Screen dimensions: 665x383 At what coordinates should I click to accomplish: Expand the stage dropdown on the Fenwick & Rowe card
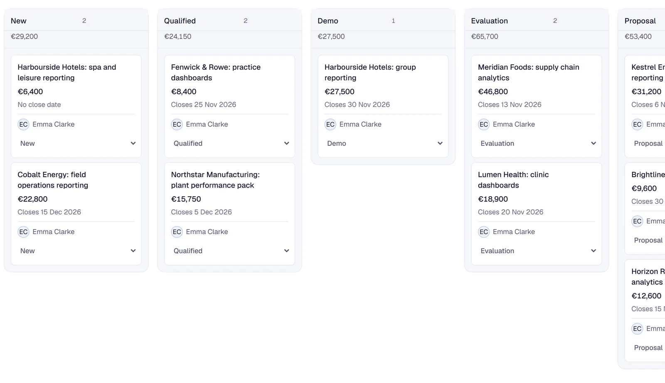pyautogui.click(x=230, y=144)
